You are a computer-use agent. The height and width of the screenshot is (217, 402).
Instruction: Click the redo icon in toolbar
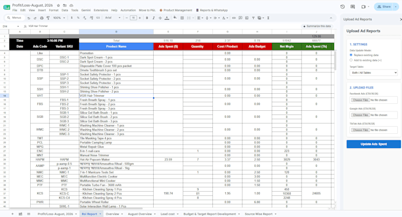pos(35,18)
